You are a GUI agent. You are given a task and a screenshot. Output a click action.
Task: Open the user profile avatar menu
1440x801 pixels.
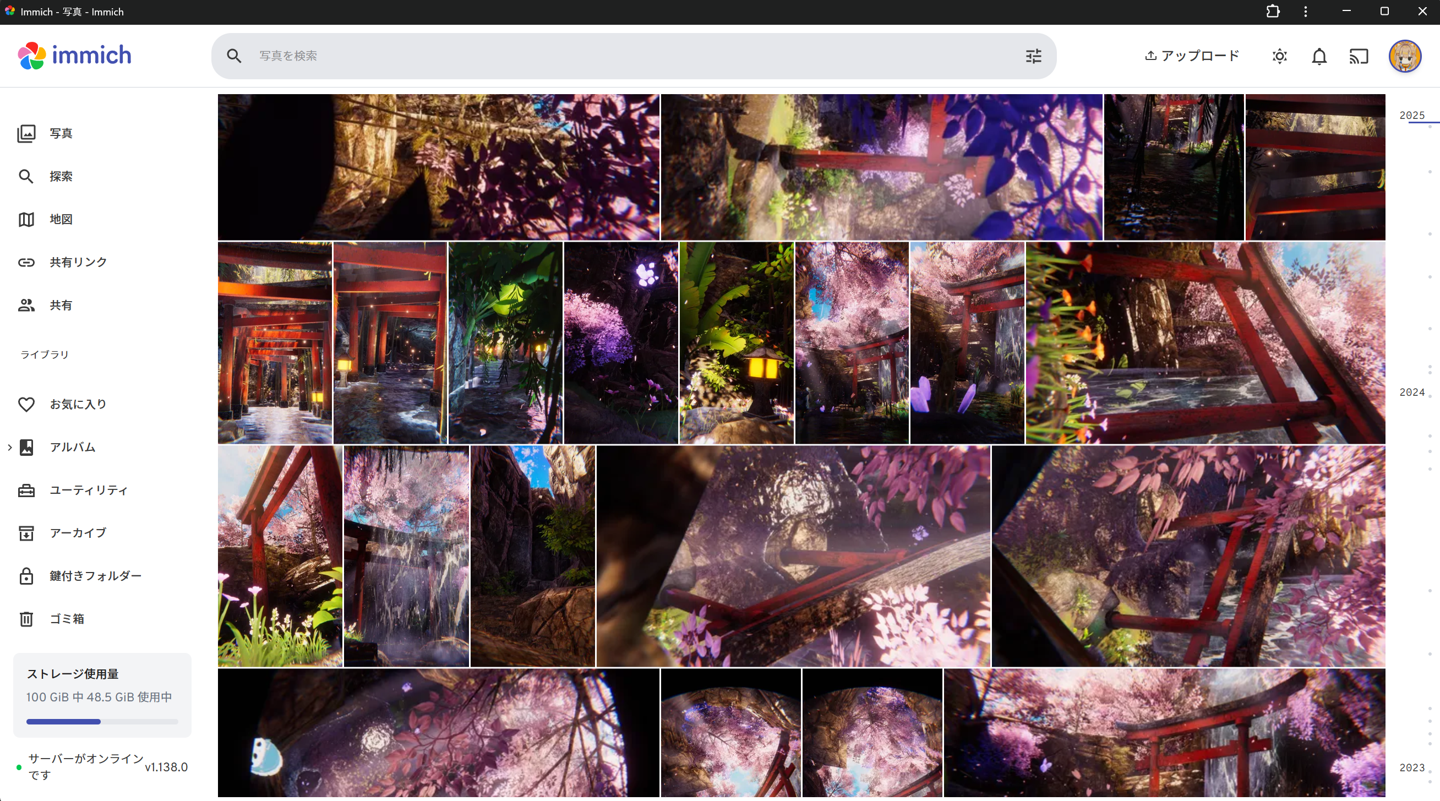1404,56
